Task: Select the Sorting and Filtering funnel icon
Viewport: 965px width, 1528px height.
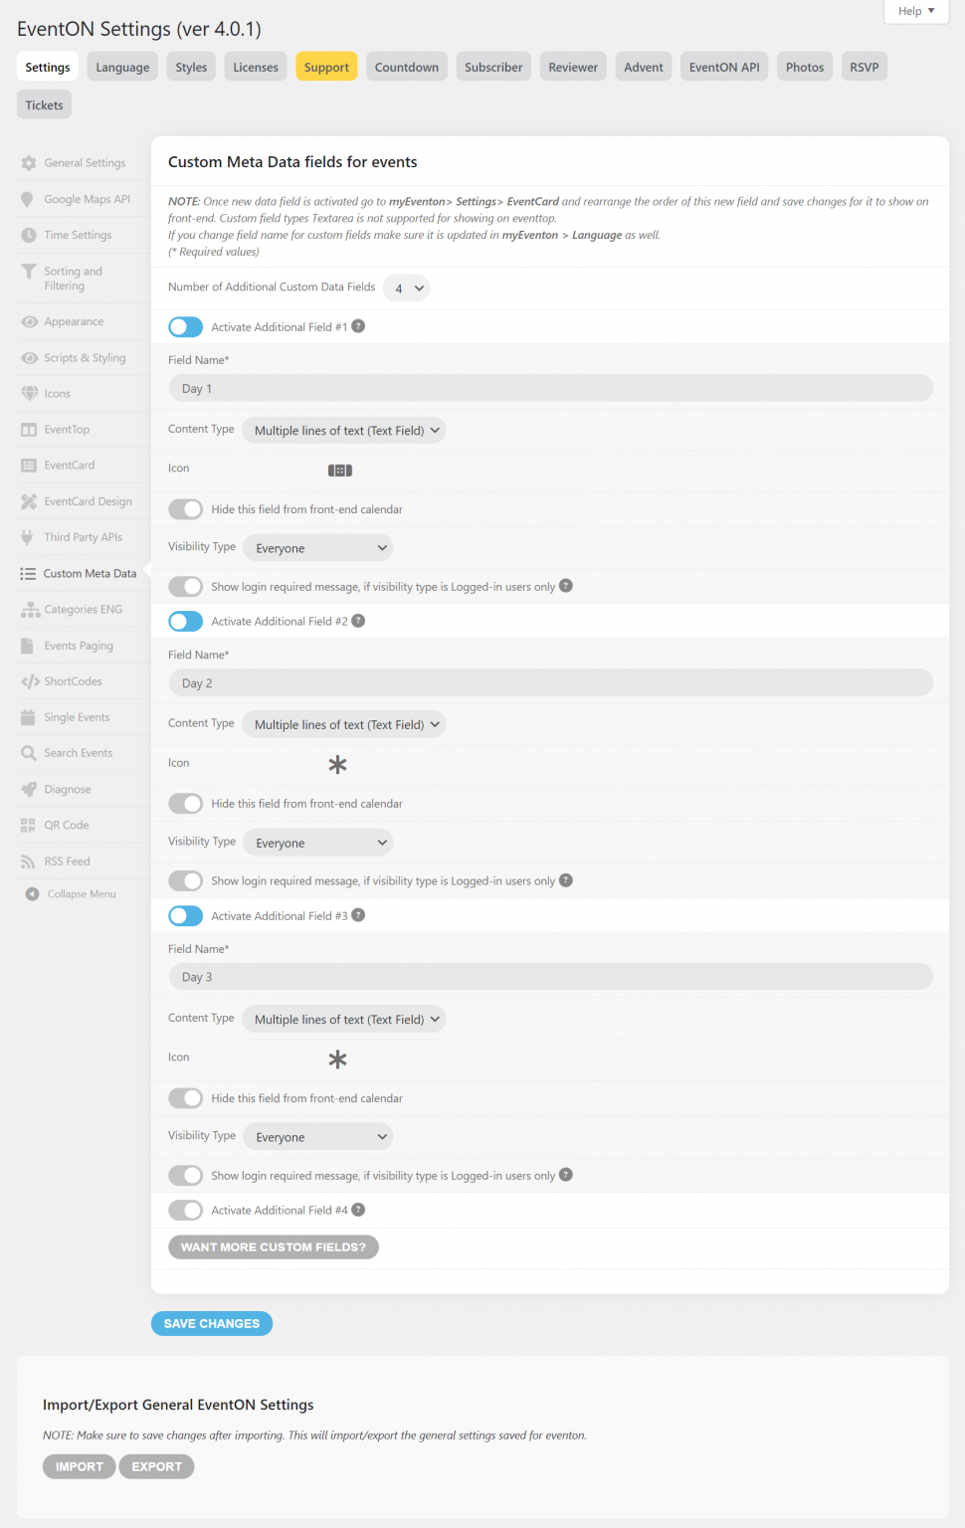Action: click(x=28, y=271)
